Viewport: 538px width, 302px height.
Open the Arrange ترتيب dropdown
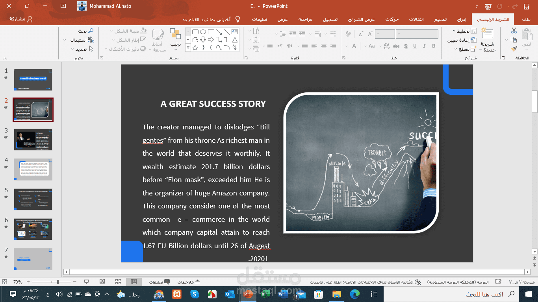pos(176,40)
